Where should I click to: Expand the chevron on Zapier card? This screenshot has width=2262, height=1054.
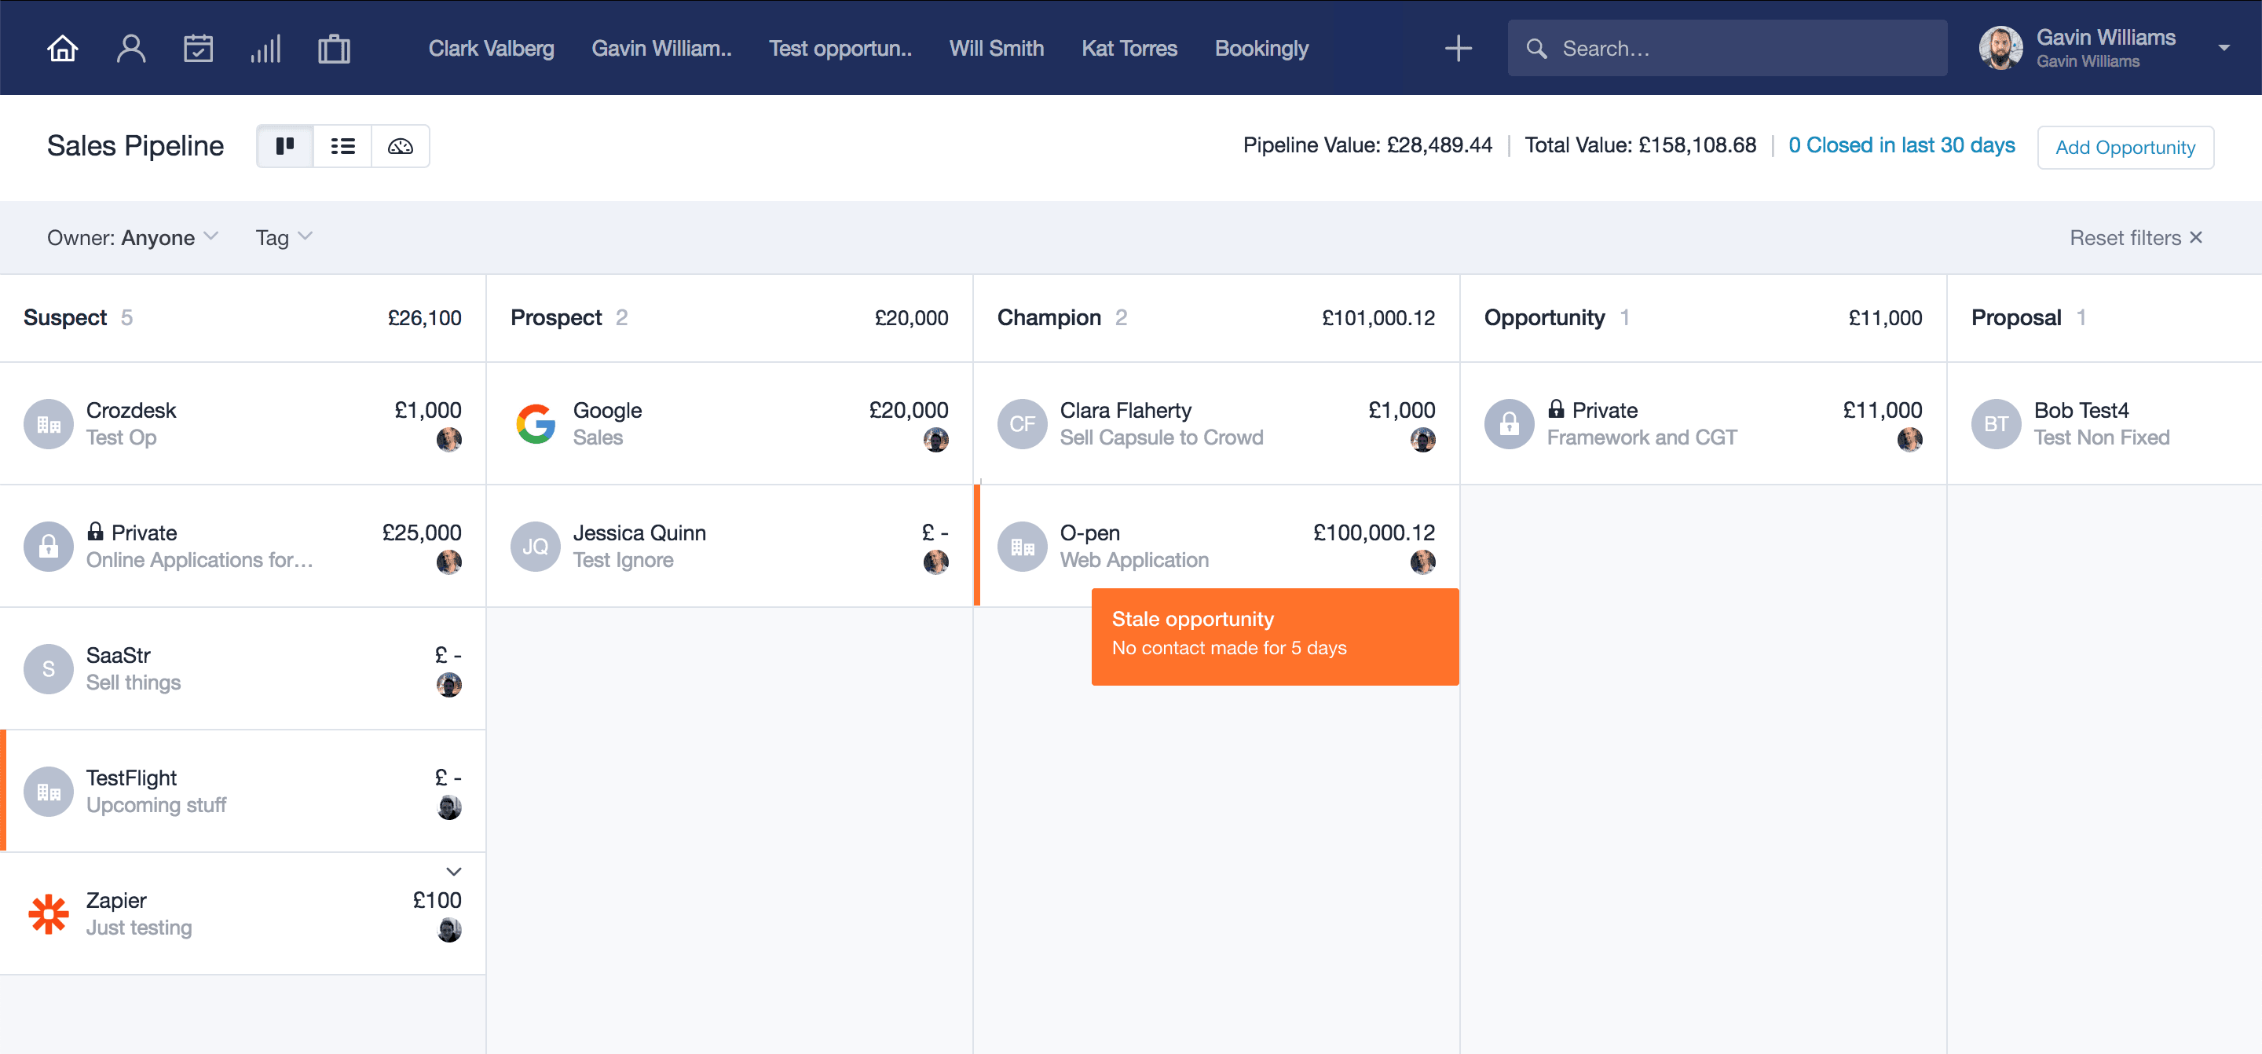click(x=454, y=871)
